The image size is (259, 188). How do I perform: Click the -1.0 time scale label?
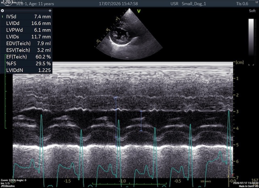pos(123,181)
